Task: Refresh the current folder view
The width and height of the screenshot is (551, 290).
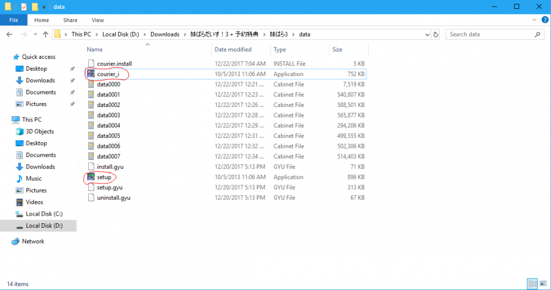Action: pos(436,34)
